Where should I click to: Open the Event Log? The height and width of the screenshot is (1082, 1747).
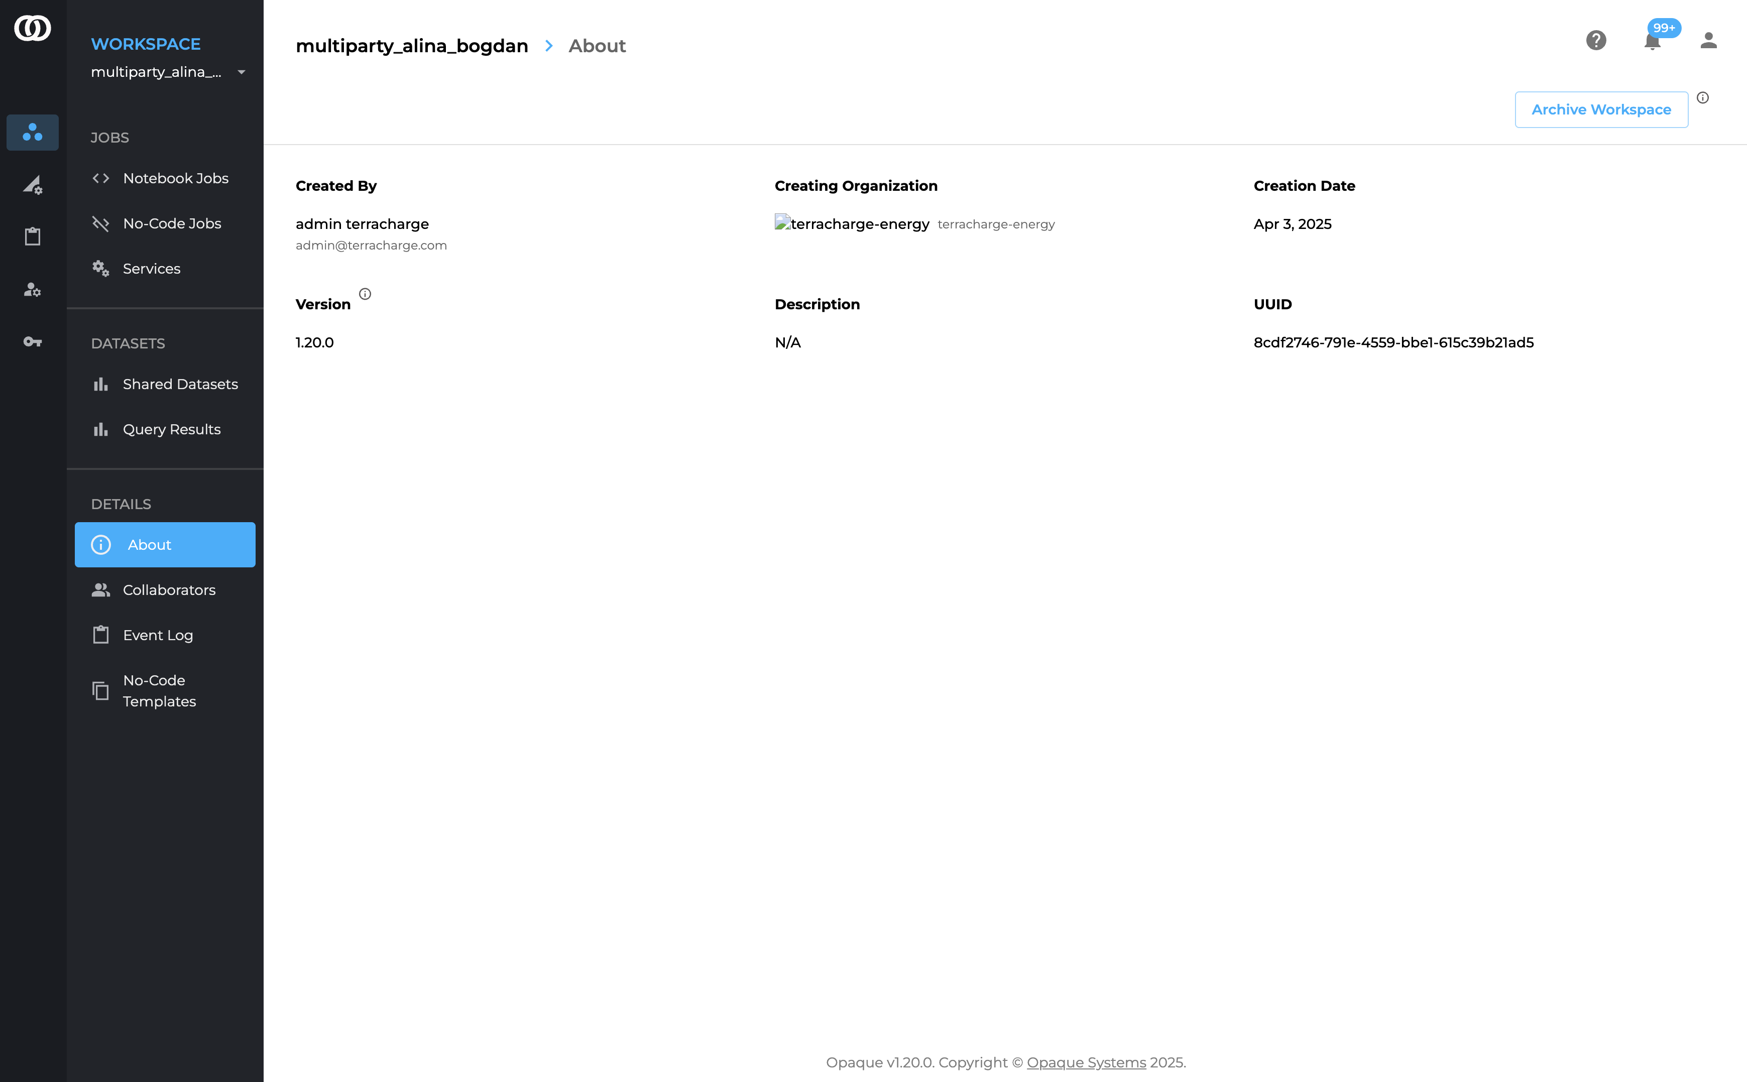click(x=165, y=635)
